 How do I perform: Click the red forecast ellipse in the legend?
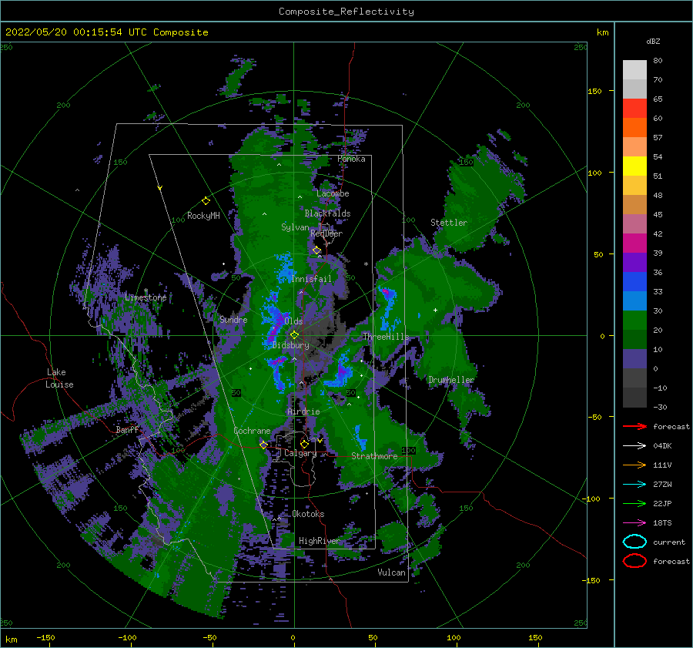(x=634, y=561)
